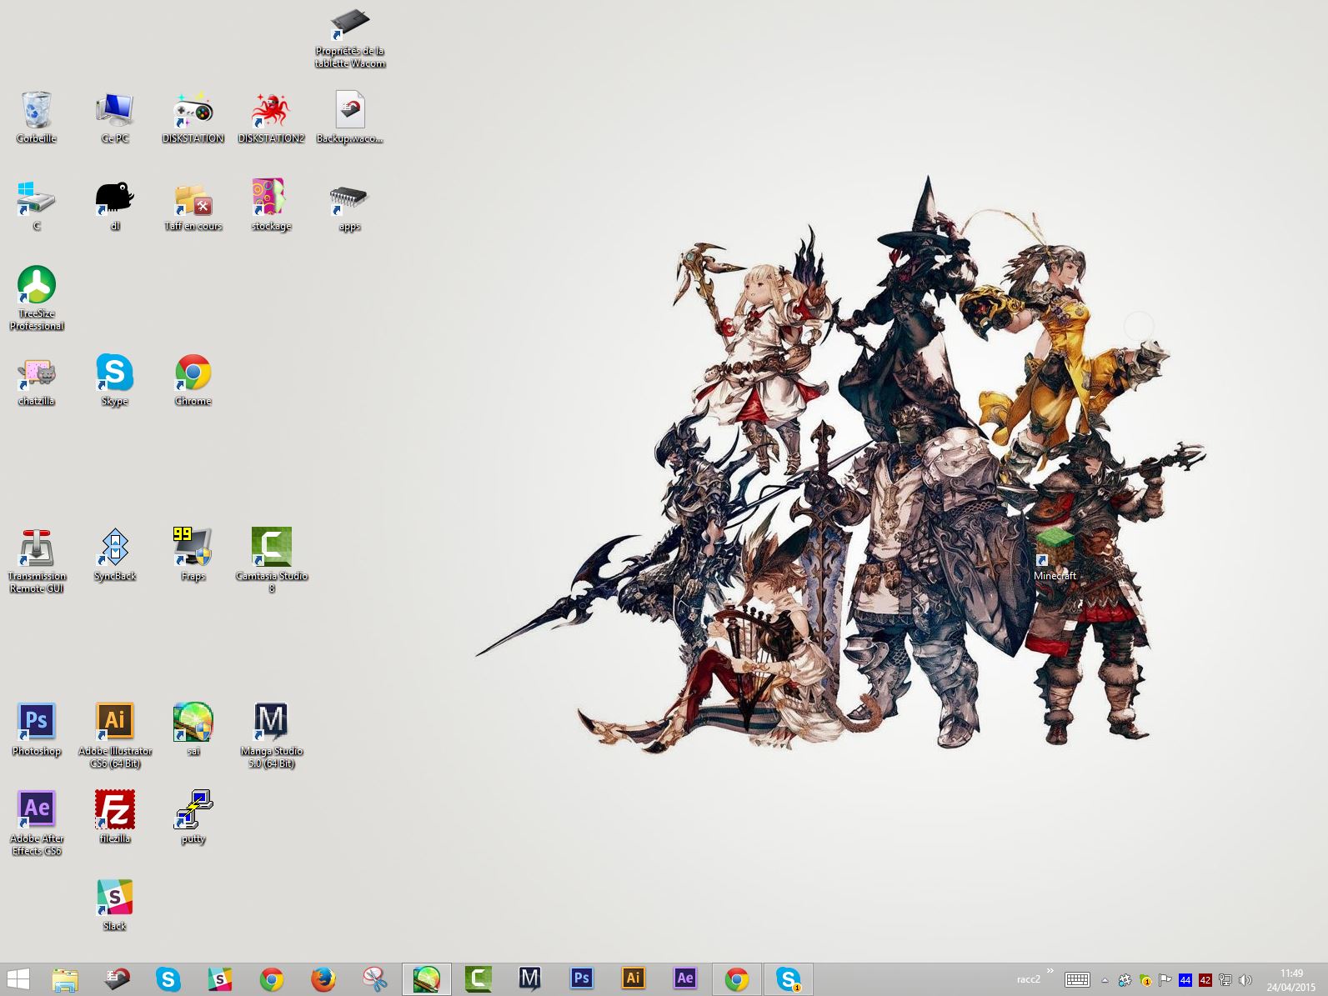Launch filezilla from the desktop
The width and height of the screenshot is (1328, 996).
114,818
